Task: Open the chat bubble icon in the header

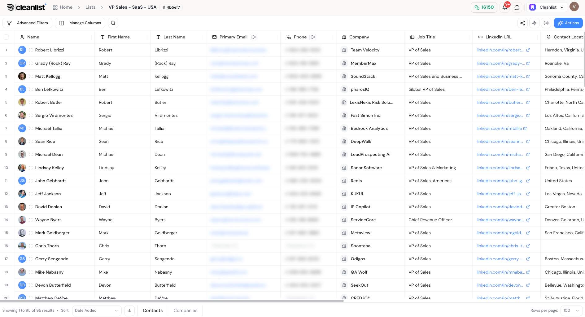Action: pyautogui.click(x=517, y=7)
